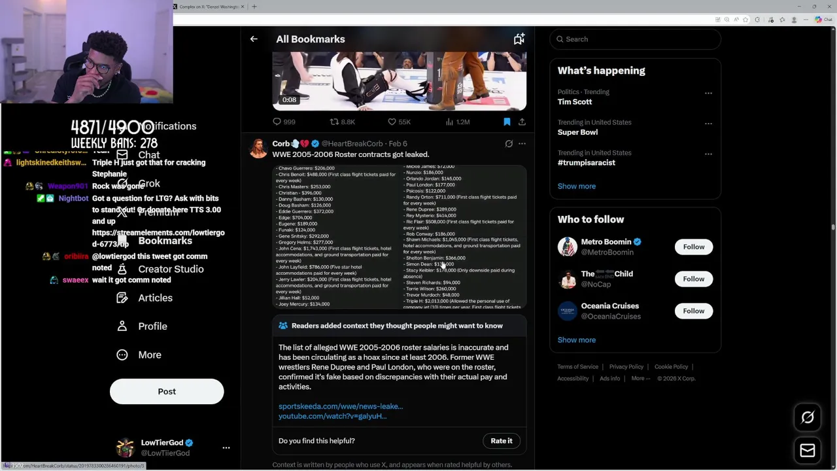Open Privacy Policy footer link
This screenshot has height=471, width=837.
pos(626,367)
